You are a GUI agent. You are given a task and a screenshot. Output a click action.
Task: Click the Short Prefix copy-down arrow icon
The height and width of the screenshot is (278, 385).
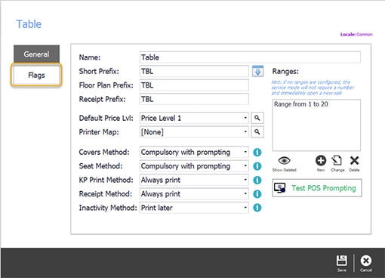point(257,71)
